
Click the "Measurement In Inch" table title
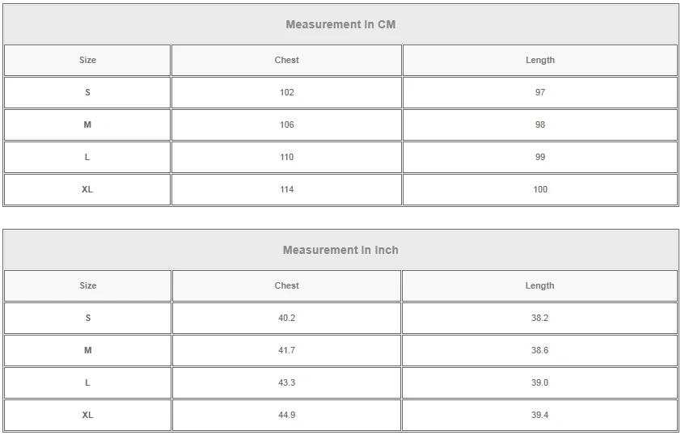tap(340, 250)
